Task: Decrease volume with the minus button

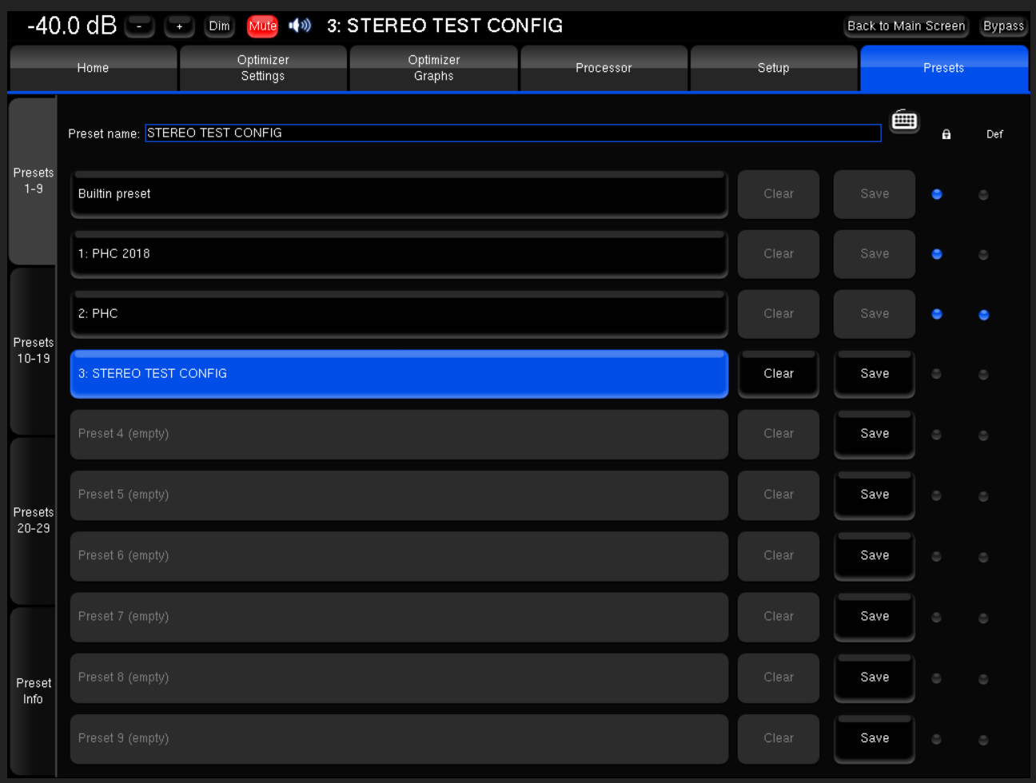Action: [139, 26]
